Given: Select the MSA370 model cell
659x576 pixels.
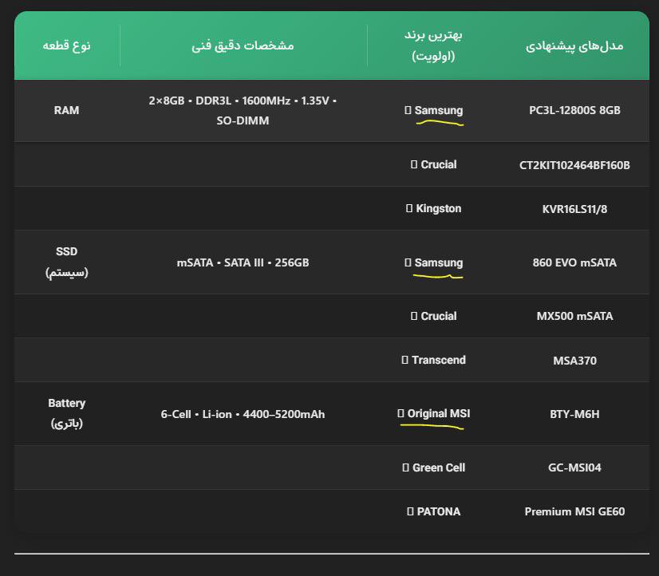Looking at the screenshot, I should click(x=574, y=361).
